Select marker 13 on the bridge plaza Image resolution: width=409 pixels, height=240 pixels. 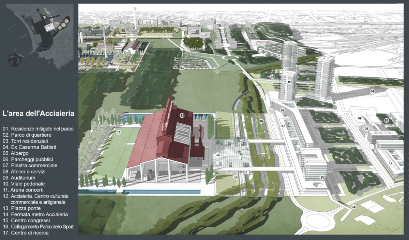pyautogui.click(x=218, y=155)
